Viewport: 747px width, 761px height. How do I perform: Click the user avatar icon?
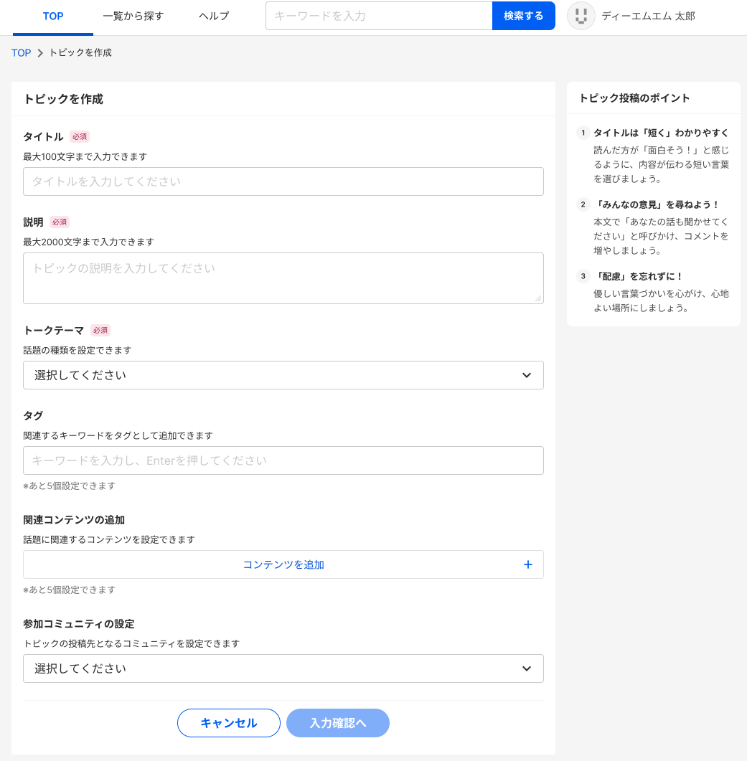tap(581, 16)
